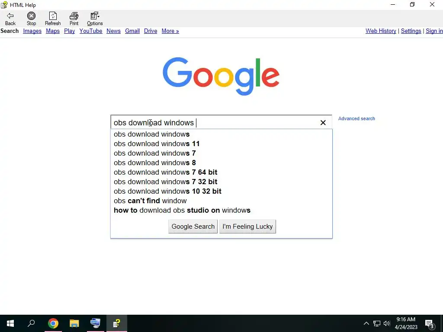Open notification center icon
Screen dimensions: 443x332
[x=430, y=324]
